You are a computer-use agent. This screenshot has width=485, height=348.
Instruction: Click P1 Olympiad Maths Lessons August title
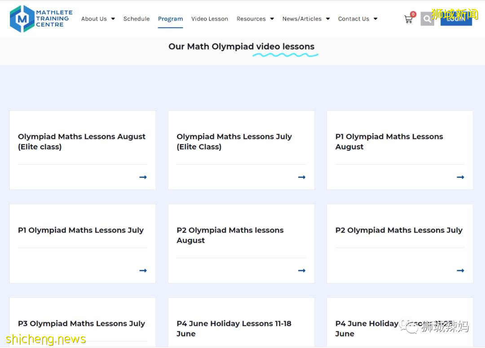point(389,141)
